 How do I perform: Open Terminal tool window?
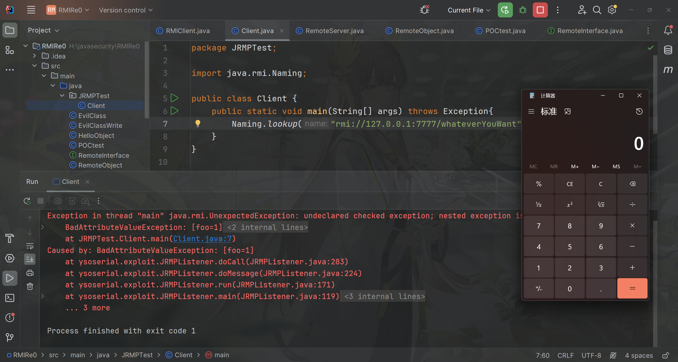click(10, 298)
